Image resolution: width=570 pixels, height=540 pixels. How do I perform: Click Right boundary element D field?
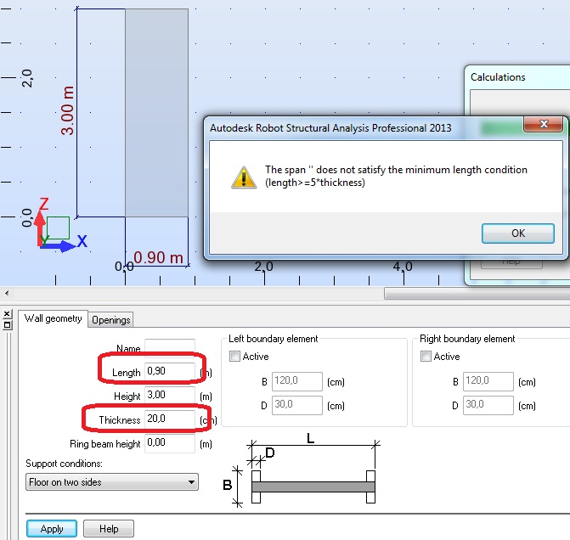tap(488, 405)
